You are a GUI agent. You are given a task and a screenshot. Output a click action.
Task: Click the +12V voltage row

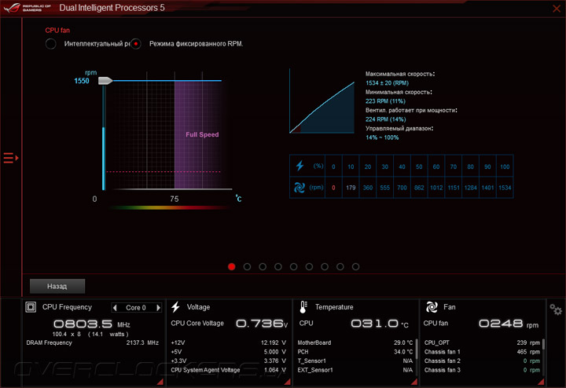pos(229,342)
